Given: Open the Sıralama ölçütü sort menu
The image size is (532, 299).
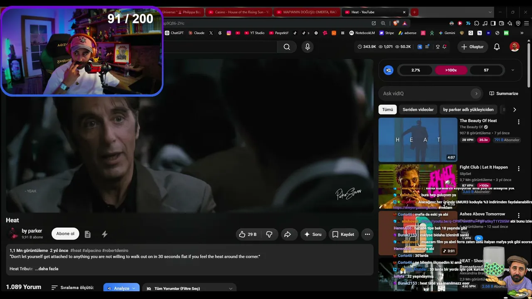Looking at the screenshot, I should click(x=73, y=287).
